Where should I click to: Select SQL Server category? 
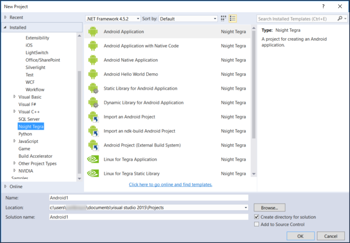coord(29,119)
